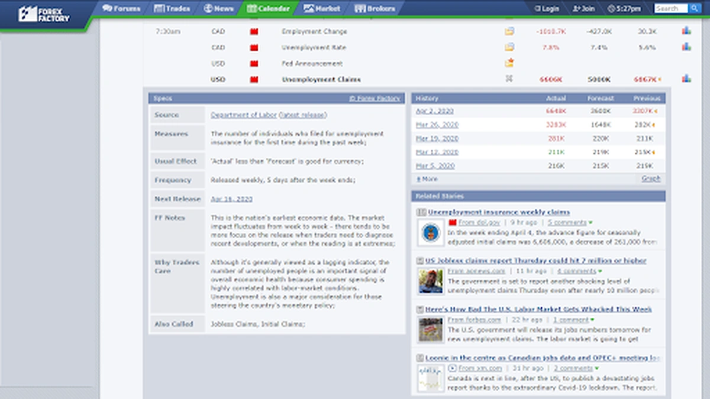Viewport: 710px width, 399px height.
Task: Click red impact icon for Employment Change
Action: point(254,31)
